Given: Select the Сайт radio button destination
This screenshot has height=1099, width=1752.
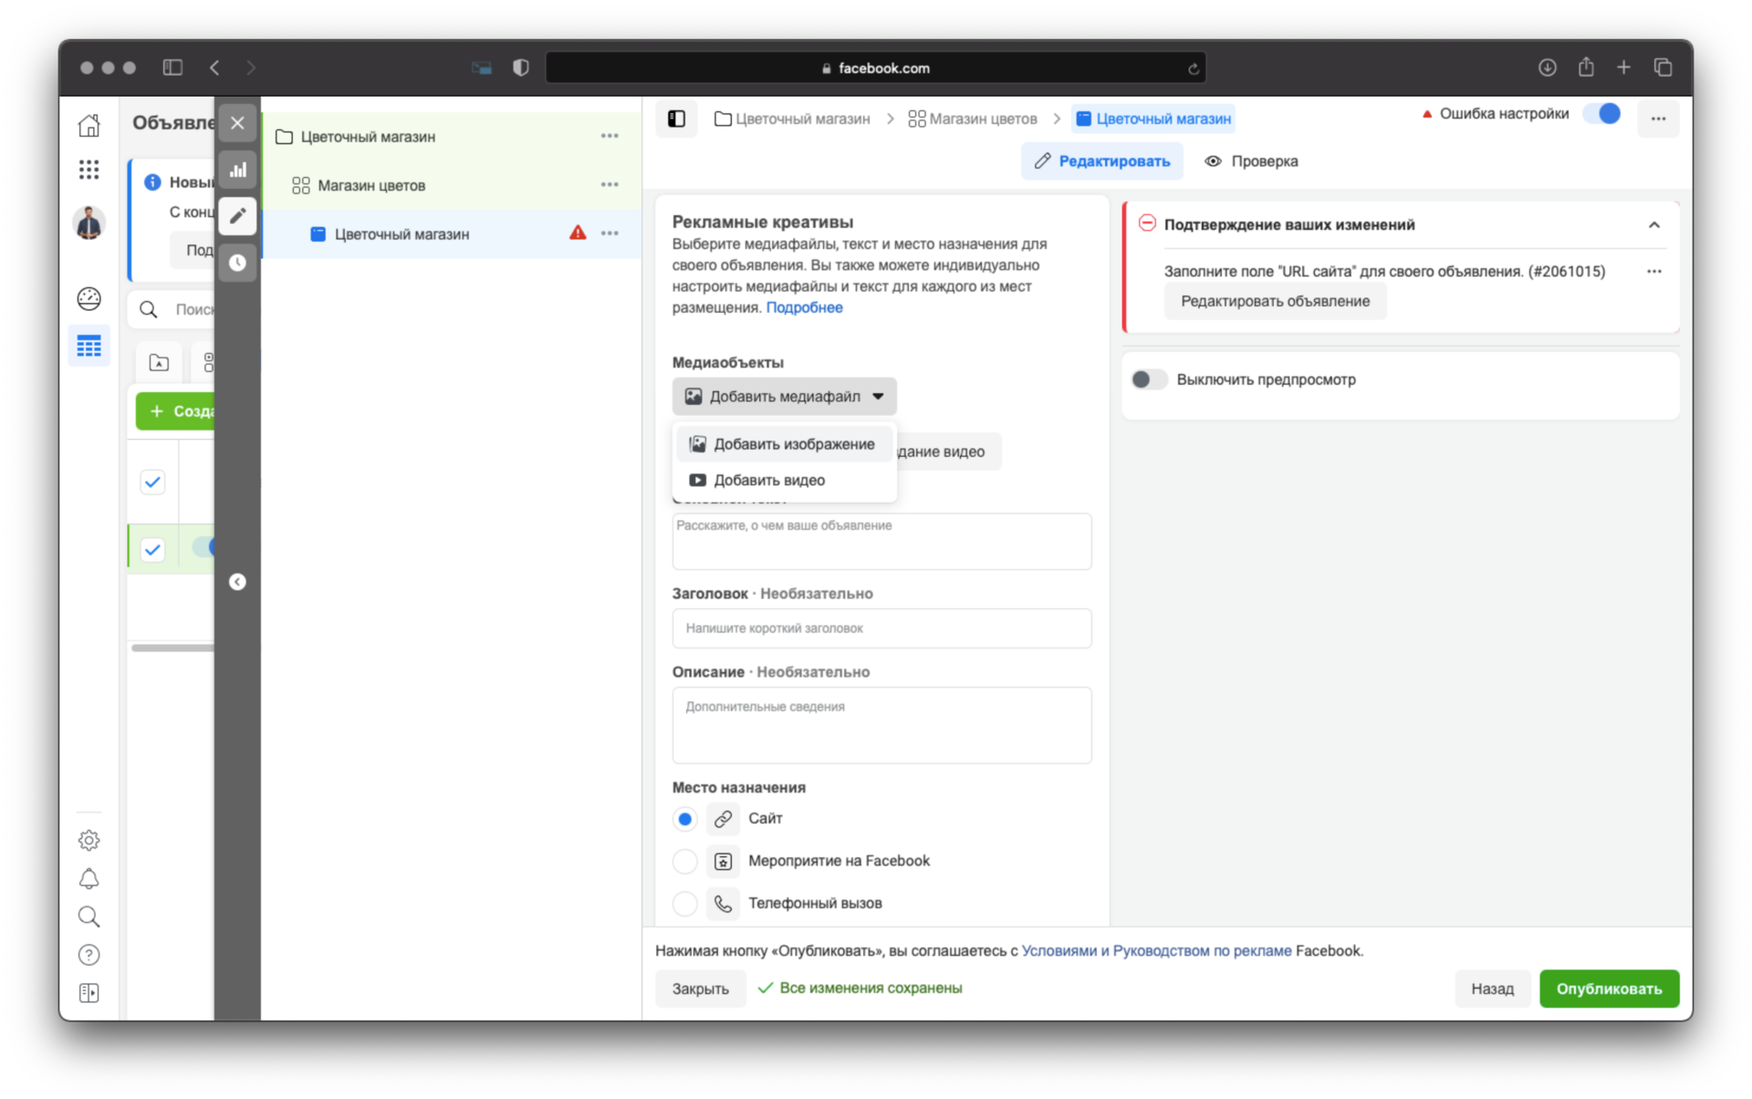Looking at the screenshot, I should [x=684, y=818].
